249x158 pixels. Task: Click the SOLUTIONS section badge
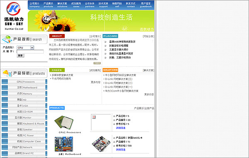pos(110,70)
